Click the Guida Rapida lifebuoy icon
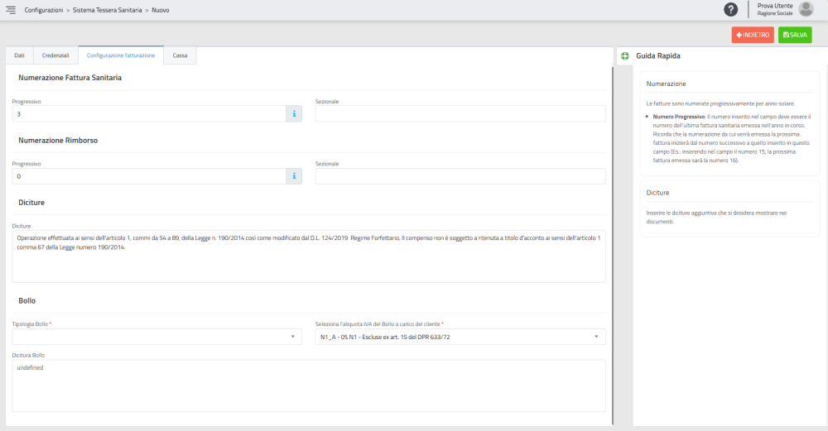Viewport: 828px width, 431px height. 625,56
